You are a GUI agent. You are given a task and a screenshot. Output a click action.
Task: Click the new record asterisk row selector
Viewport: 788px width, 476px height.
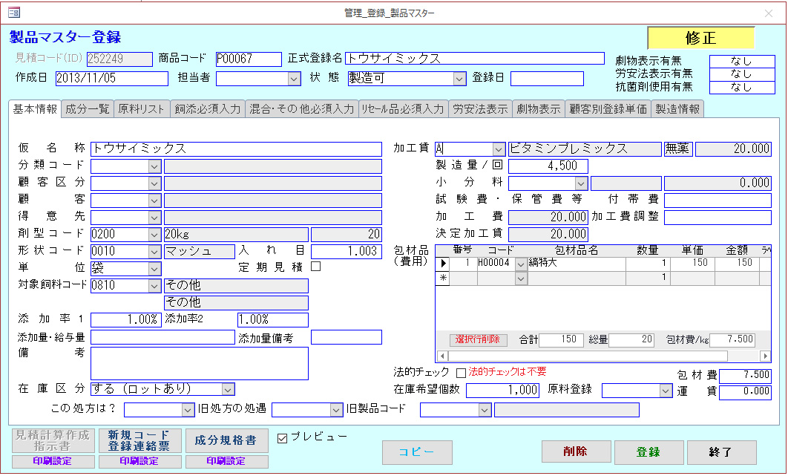coord(444,278)
